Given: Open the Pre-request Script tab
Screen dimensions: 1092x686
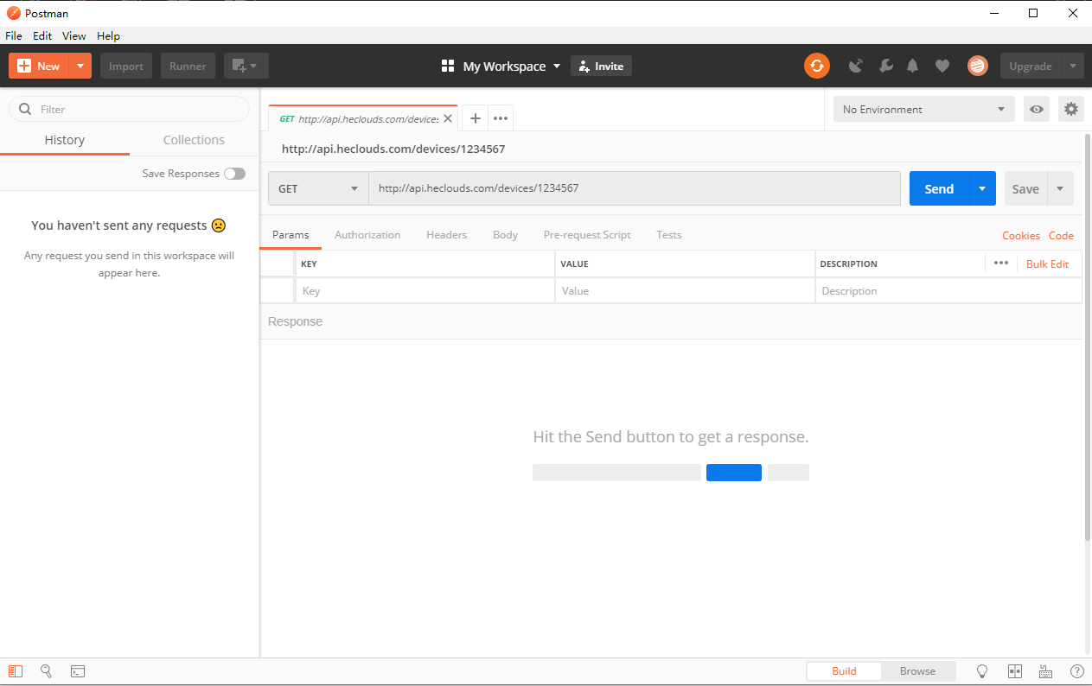Looking at the screenshot, I should 587,235.
